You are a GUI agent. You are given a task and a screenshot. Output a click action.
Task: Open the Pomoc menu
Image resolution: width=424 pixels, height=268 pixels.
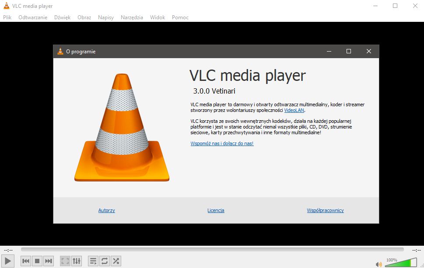tap(180, 17)
